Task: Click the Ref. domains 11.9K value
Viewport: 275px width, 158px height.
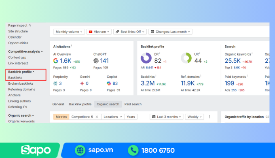Action: (188, 83)
